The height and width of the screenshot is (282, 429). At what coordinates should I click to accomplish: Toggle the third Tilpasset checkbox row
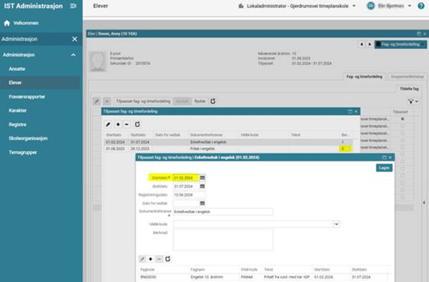[x=402, y=133]
